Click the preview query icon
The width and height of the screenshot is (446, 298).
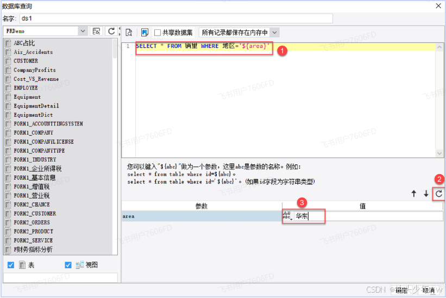[129, 33]
